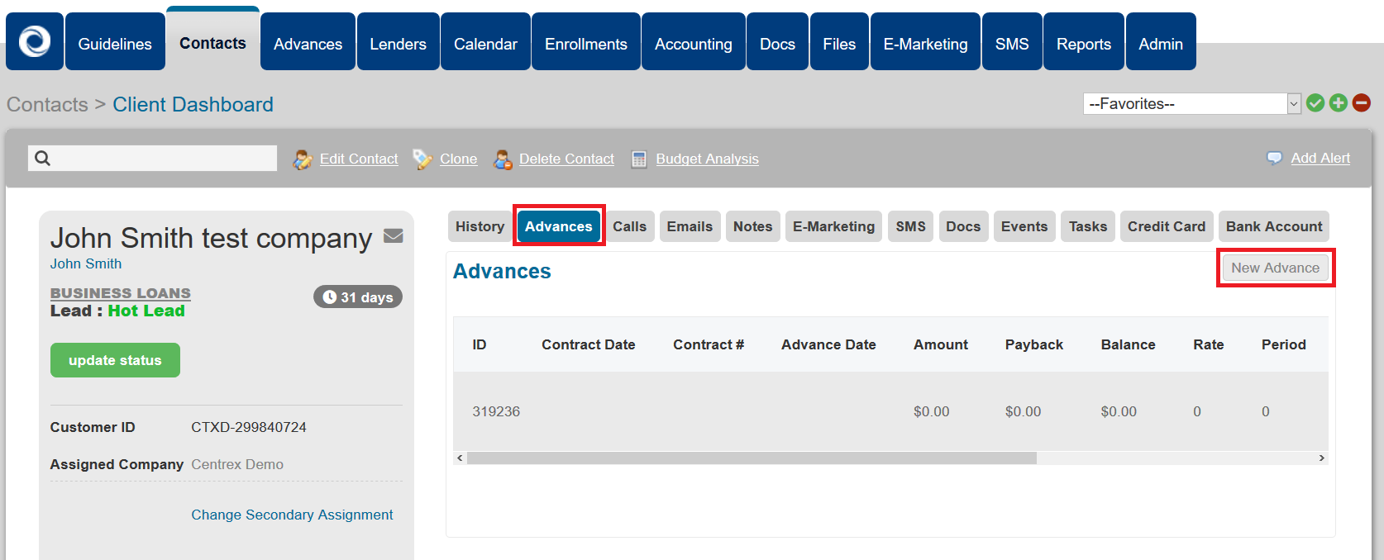
Task: Open the Contacts main tab
Action: pyautogui.click(x=212, y=40)
